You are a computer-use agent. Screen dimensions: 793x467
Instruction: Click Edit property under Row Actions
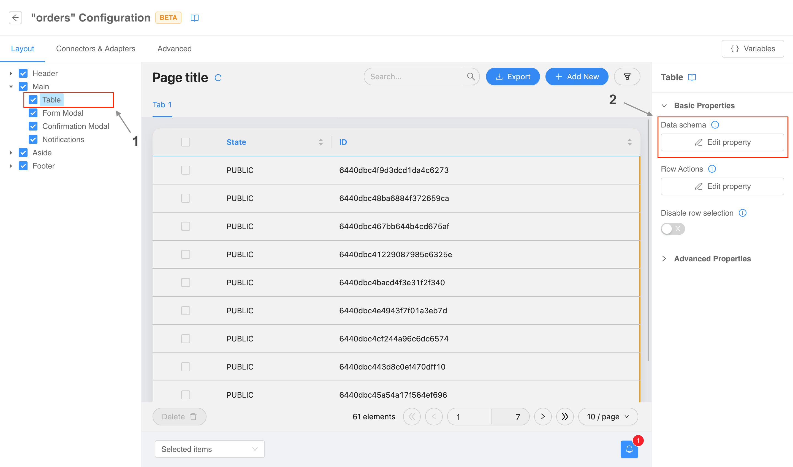pyautogui.click(x=722, y=186)
